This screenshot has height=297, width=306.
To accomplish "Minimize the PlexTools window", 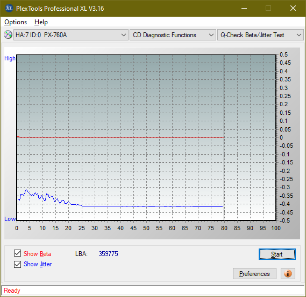I will [244, 8].
